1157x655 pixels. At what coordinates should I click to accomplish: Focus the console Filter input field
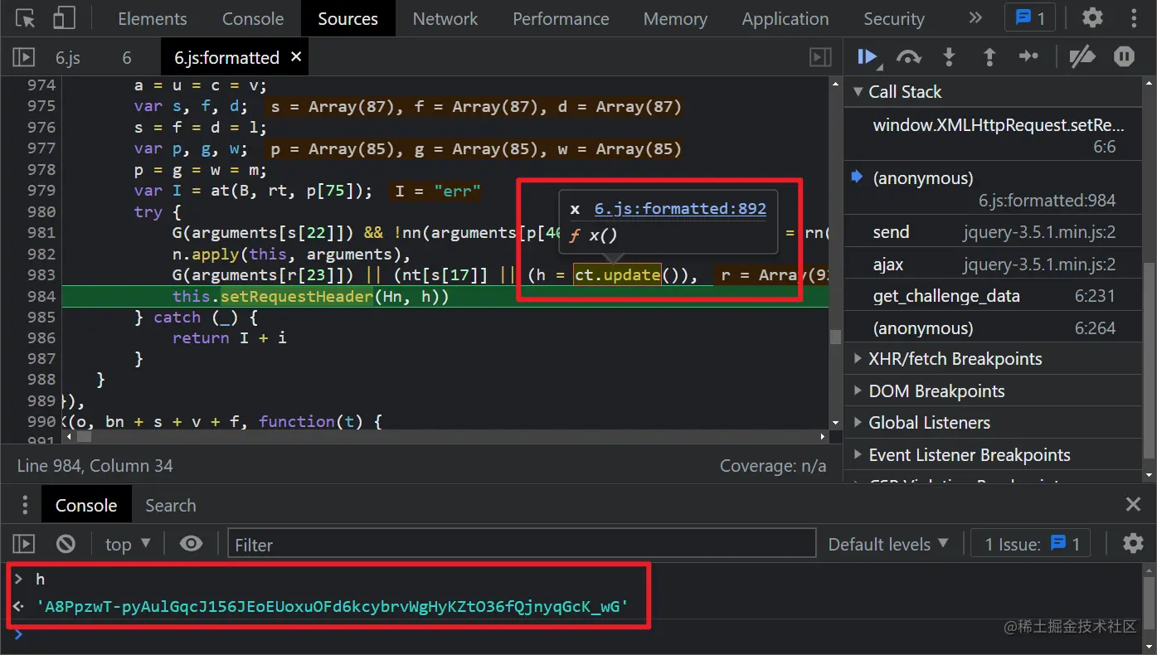pos(522,544)
